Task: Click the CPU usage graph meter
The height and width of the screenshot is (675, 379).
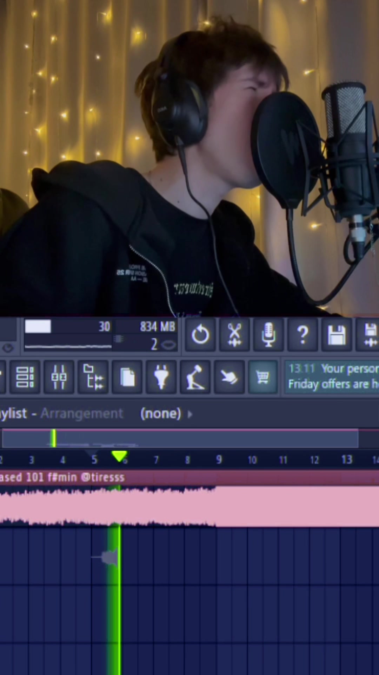Action: tap(68, 347)
